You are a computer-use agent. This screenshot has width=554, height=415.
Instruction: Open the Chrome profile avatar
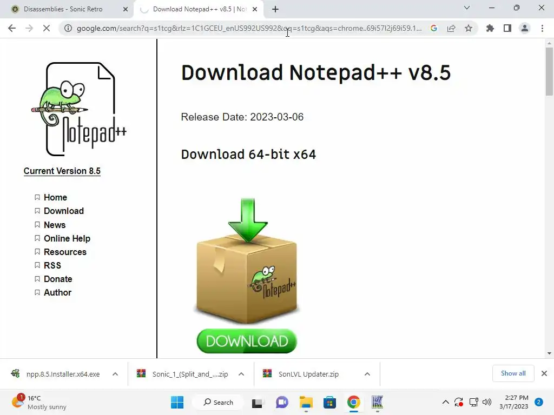pos(525,28)
